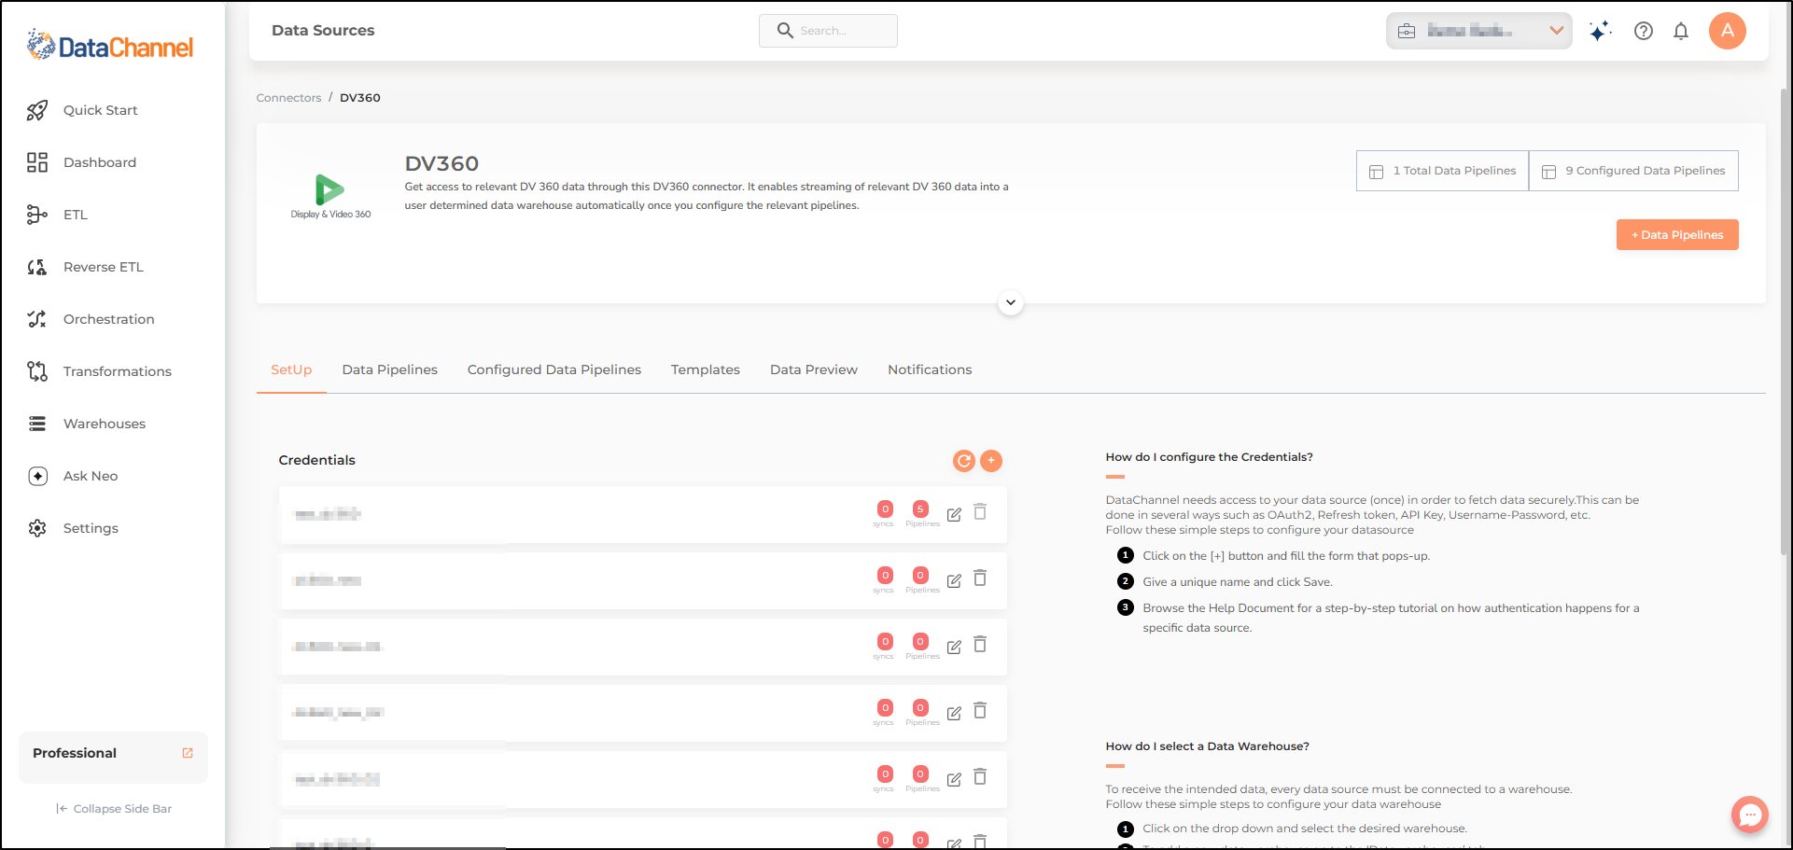Click the "How do I configure the Credentials?" heading
The height and width of the screenshot is (850, 1793).
pos(1209,457)
